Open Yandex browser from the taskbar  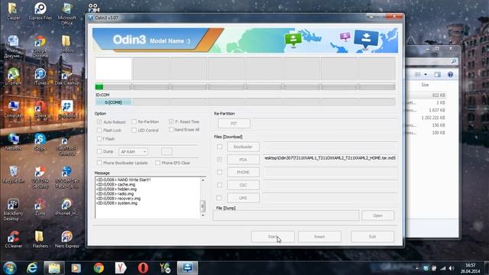point(121,268)
